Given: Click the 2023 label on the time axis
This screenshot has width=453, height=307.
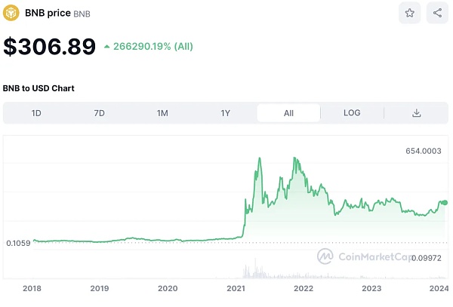Looking at the screenshot, I should pyautogui.click(x=371, y=288).
